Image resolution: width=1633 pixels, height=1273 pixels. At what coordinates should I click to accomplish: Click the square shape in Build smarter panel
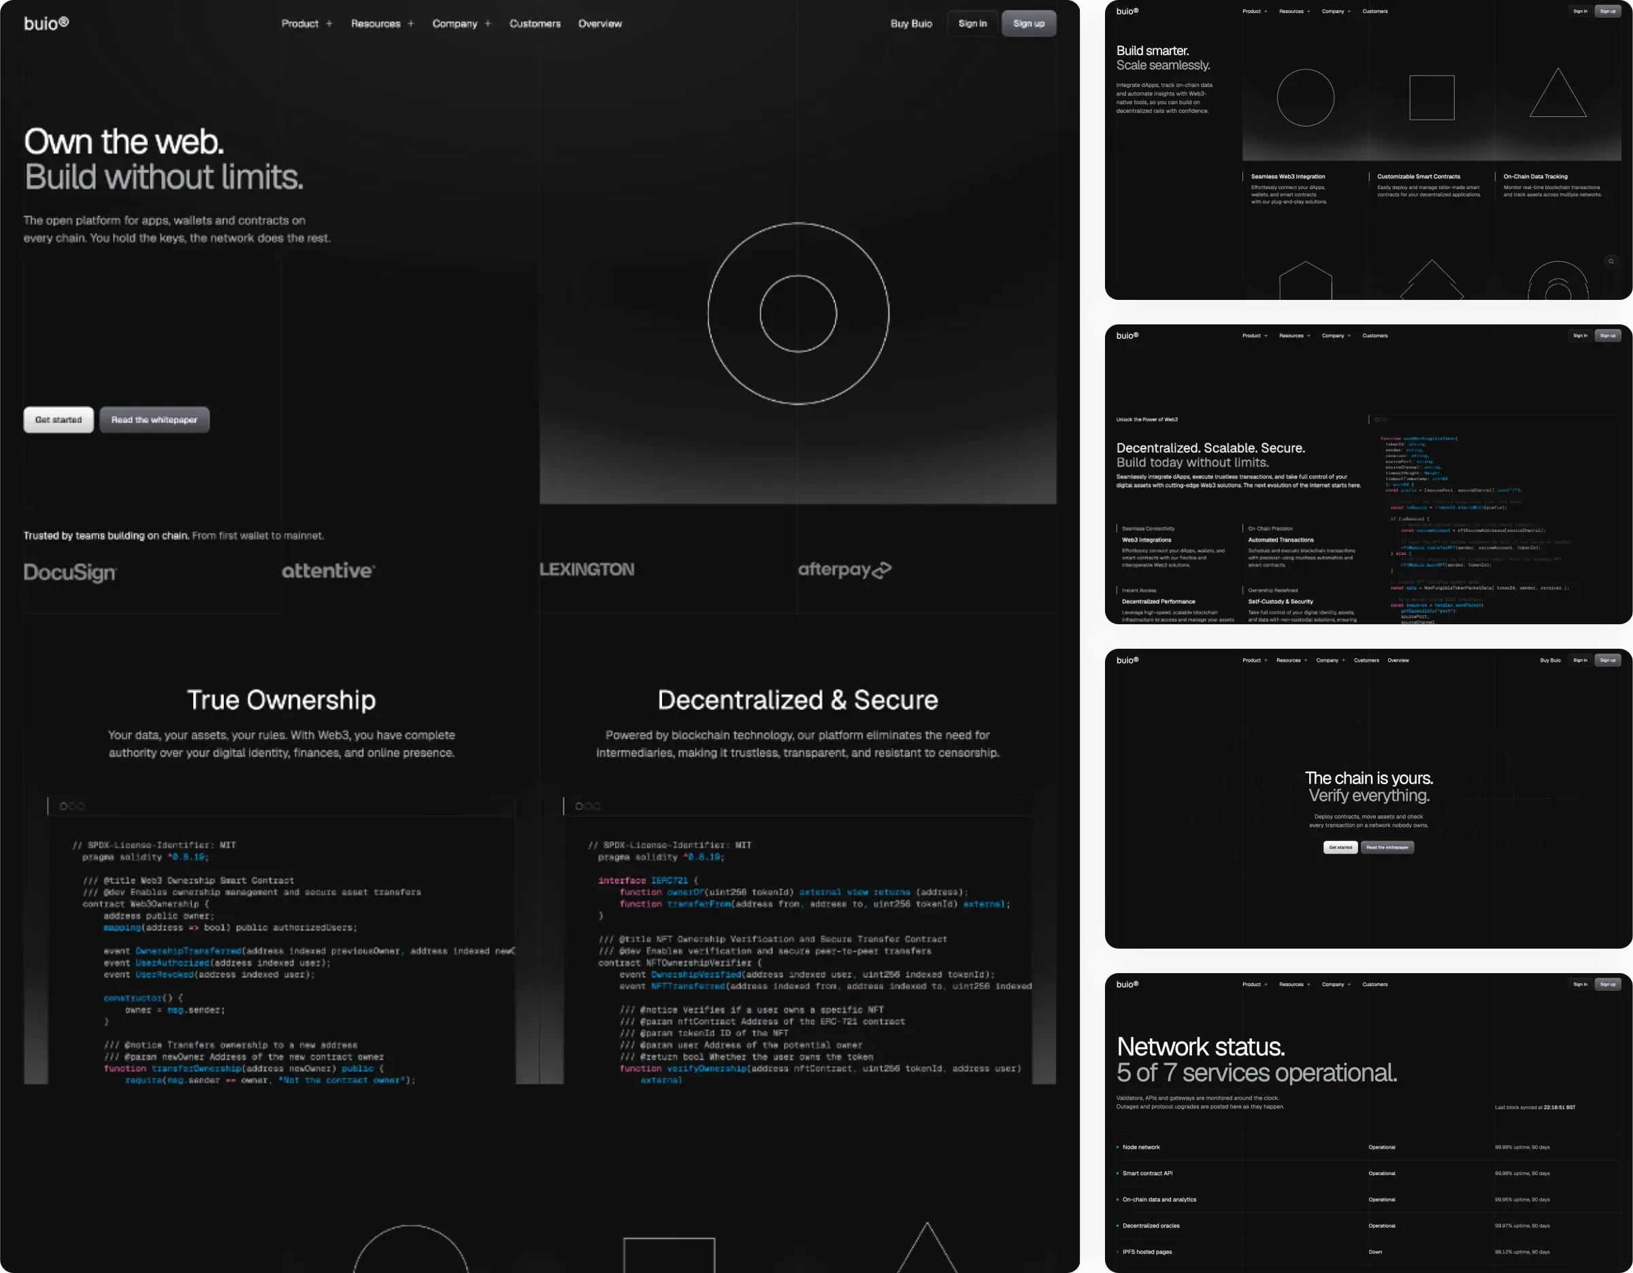tap(1432, 97)
